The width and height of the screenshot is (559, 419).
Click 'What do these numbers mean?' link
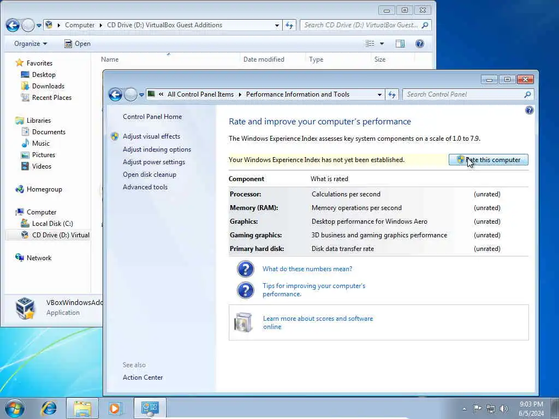point(307,268)
